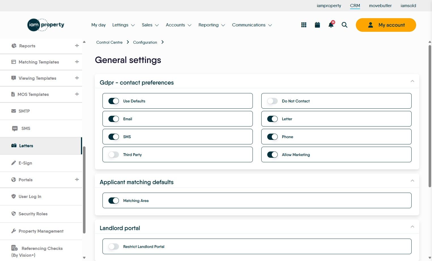
Task: Navigate to Control Centre breadcrumb link
Action: (109, 42)
